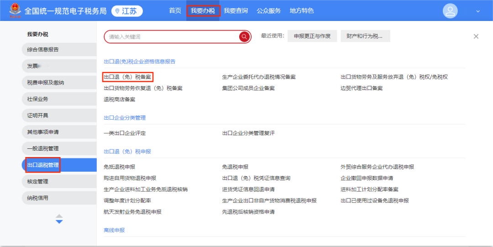Click section heading 出口退(免)税企业资格信息报告
Viewport: 493px width, 247px height.
[140, 62]
